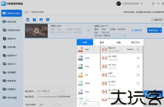Image resolution: width=164 pixels, height=107 pixels.
Task: Click the 视频处理 link
Action: tap(136, 30)
